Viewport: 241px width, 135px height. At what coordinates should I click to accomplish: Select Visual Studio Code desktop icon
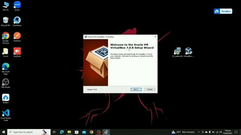[6, 115]
